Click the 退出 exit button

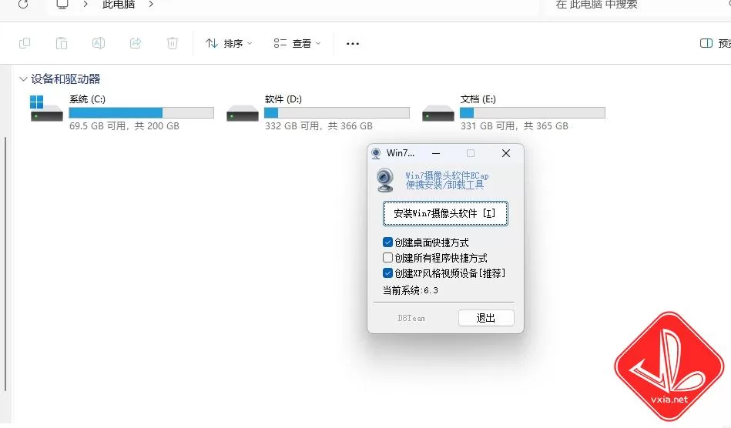(x=486, y=318)
